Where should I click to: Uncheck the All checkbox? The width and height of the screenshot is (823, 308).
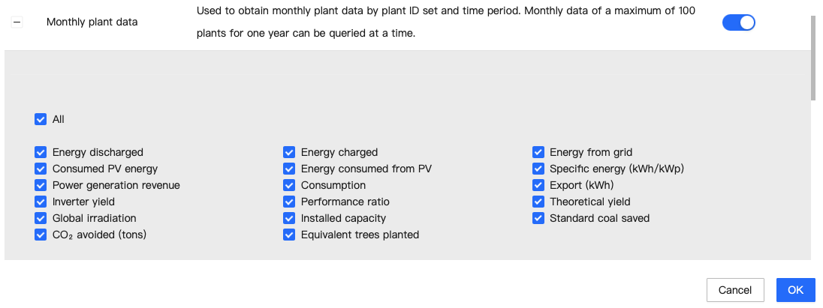pyautogui.click(x=41, y=119)
